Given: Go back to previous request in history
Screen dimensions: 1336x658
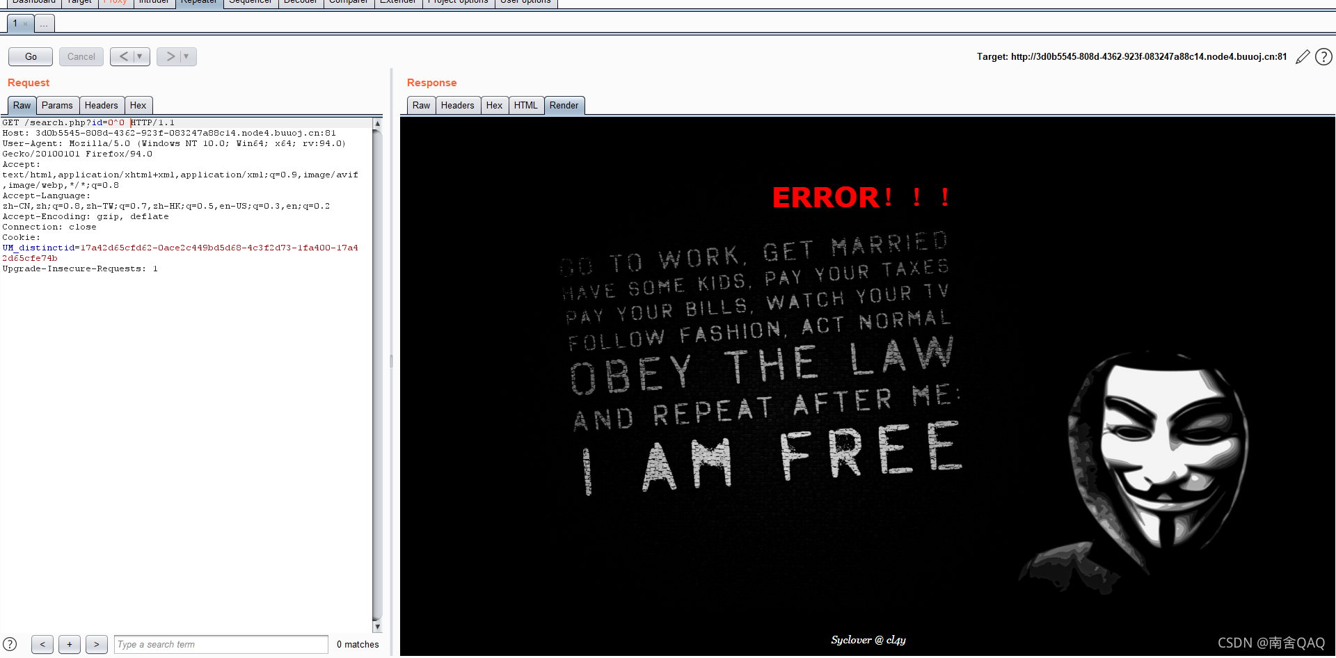Looking at the screenshot, I should tap(123, 56).
